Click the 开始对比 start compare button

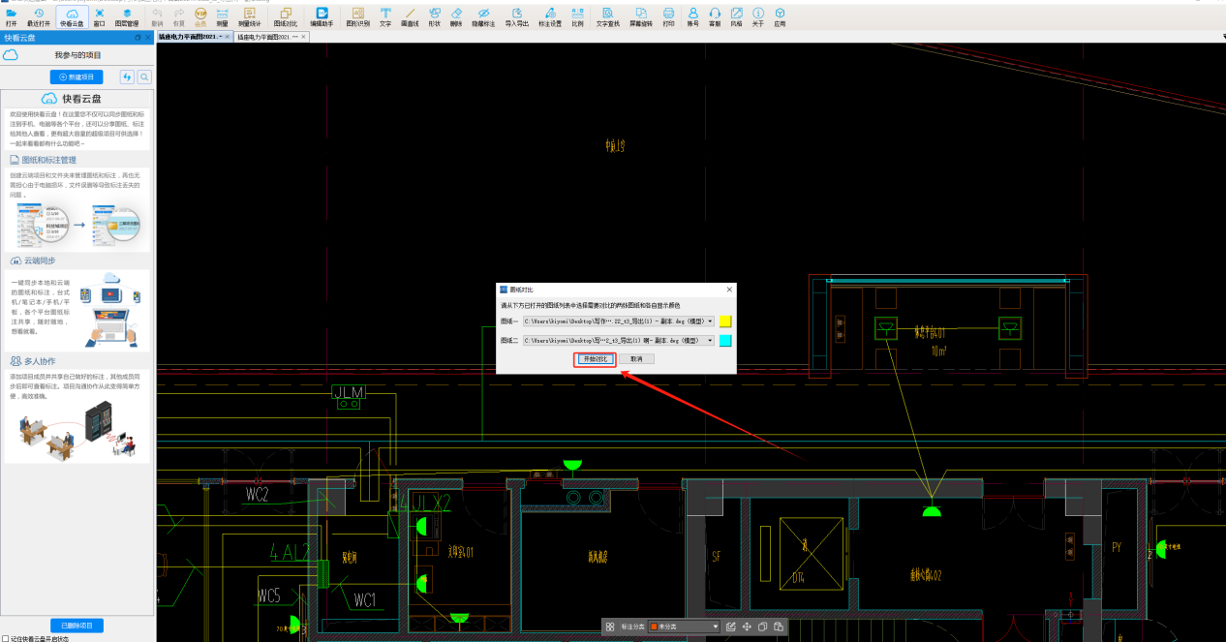click(595, 358)
